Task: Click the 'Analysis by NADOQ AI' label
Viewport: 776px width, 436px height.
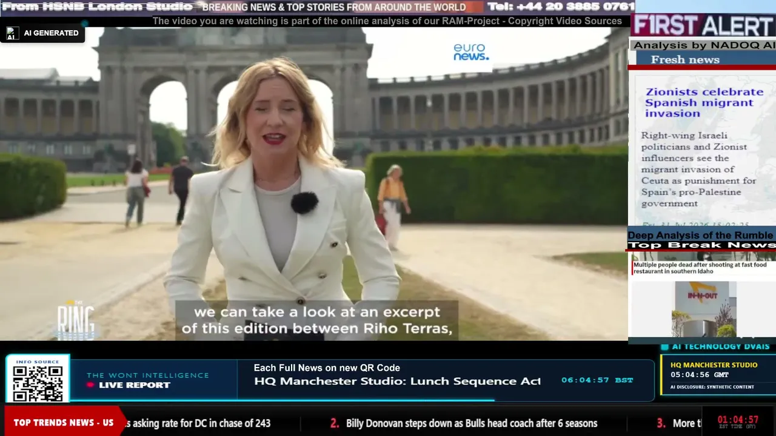Action: pyautogui.click(x=704, y=45)
